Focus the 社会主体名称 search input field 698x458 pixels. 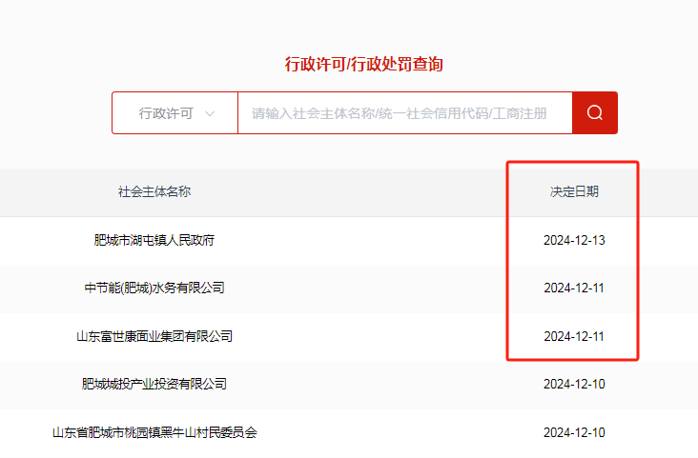click(405, 113)
